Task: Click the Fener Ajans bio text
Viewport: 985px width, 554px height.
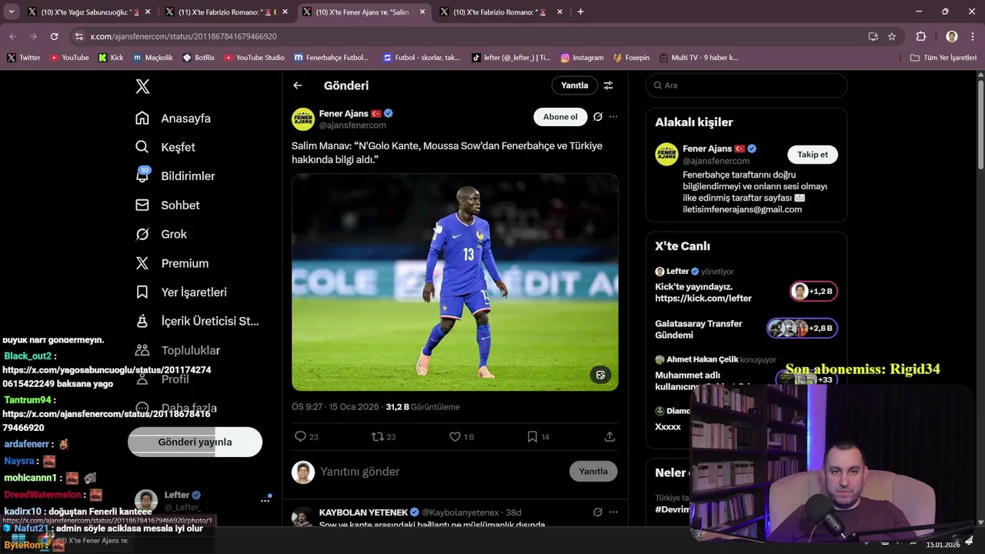Action: tap(755, 192)
